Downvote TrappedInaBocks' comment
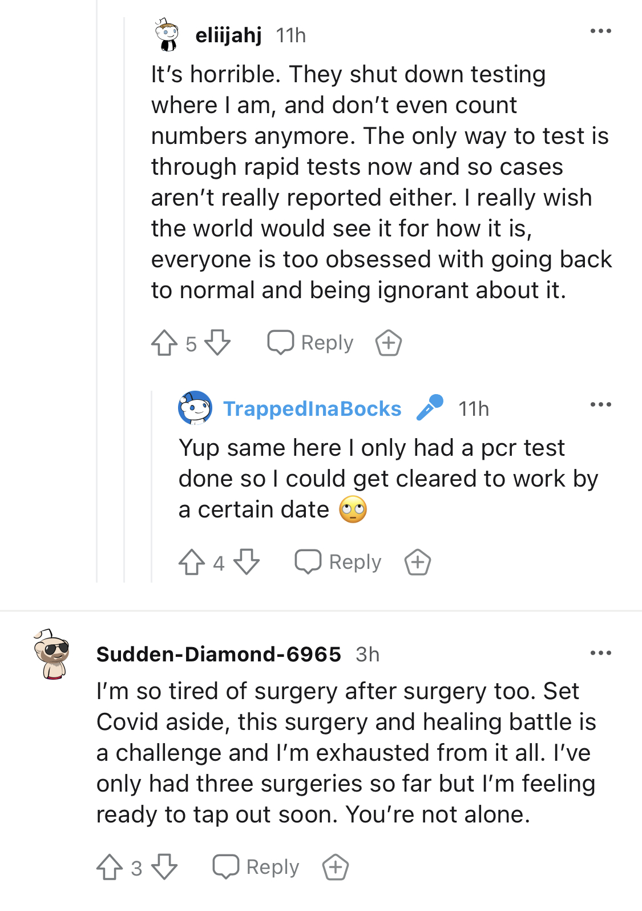The width and height of the screenshot is (642, 911). (x=247, y=563)
